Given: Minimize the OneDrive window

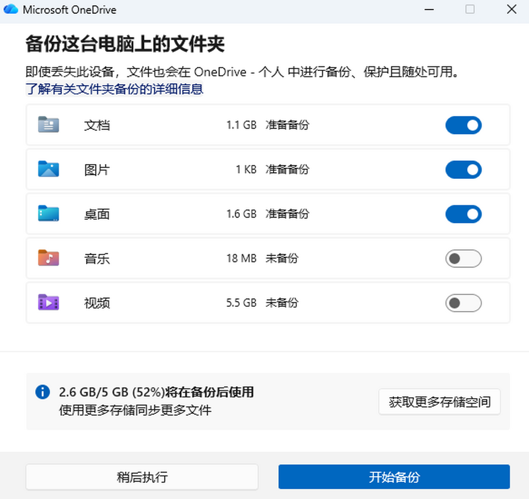Looking at the screenshot, I should [x=429, y=9].
